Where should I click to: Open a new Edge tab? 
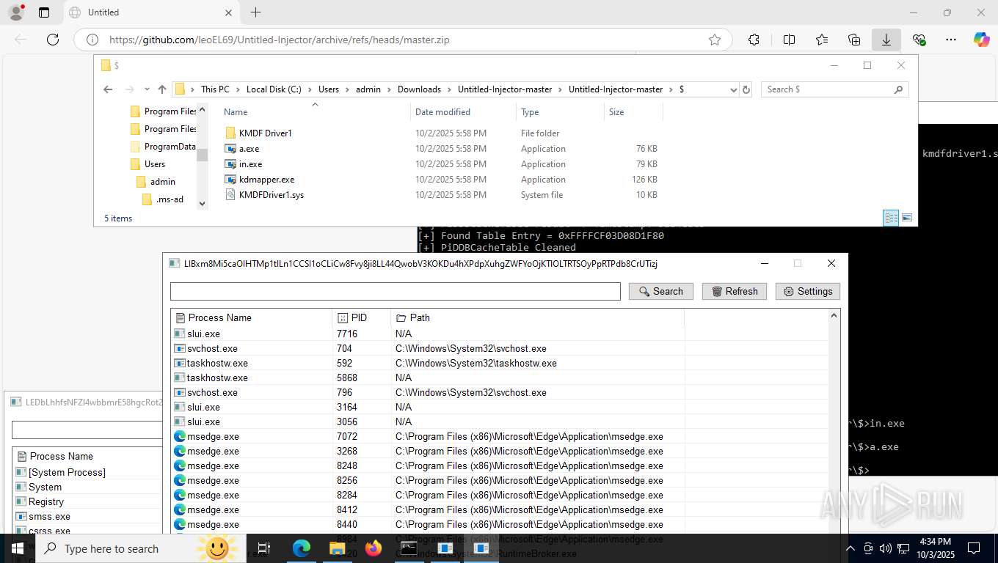pyautogui.click(x=255, y=12)
